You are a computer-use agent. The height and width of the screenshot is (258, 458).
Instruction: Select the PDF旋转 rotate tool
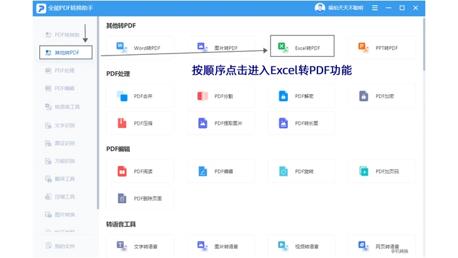click(302, 171)
